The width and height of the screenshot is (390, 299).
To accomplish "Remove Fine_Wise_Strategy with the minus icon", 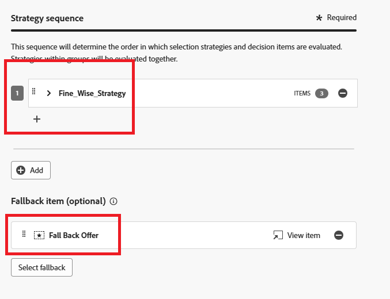I will 343,93.
